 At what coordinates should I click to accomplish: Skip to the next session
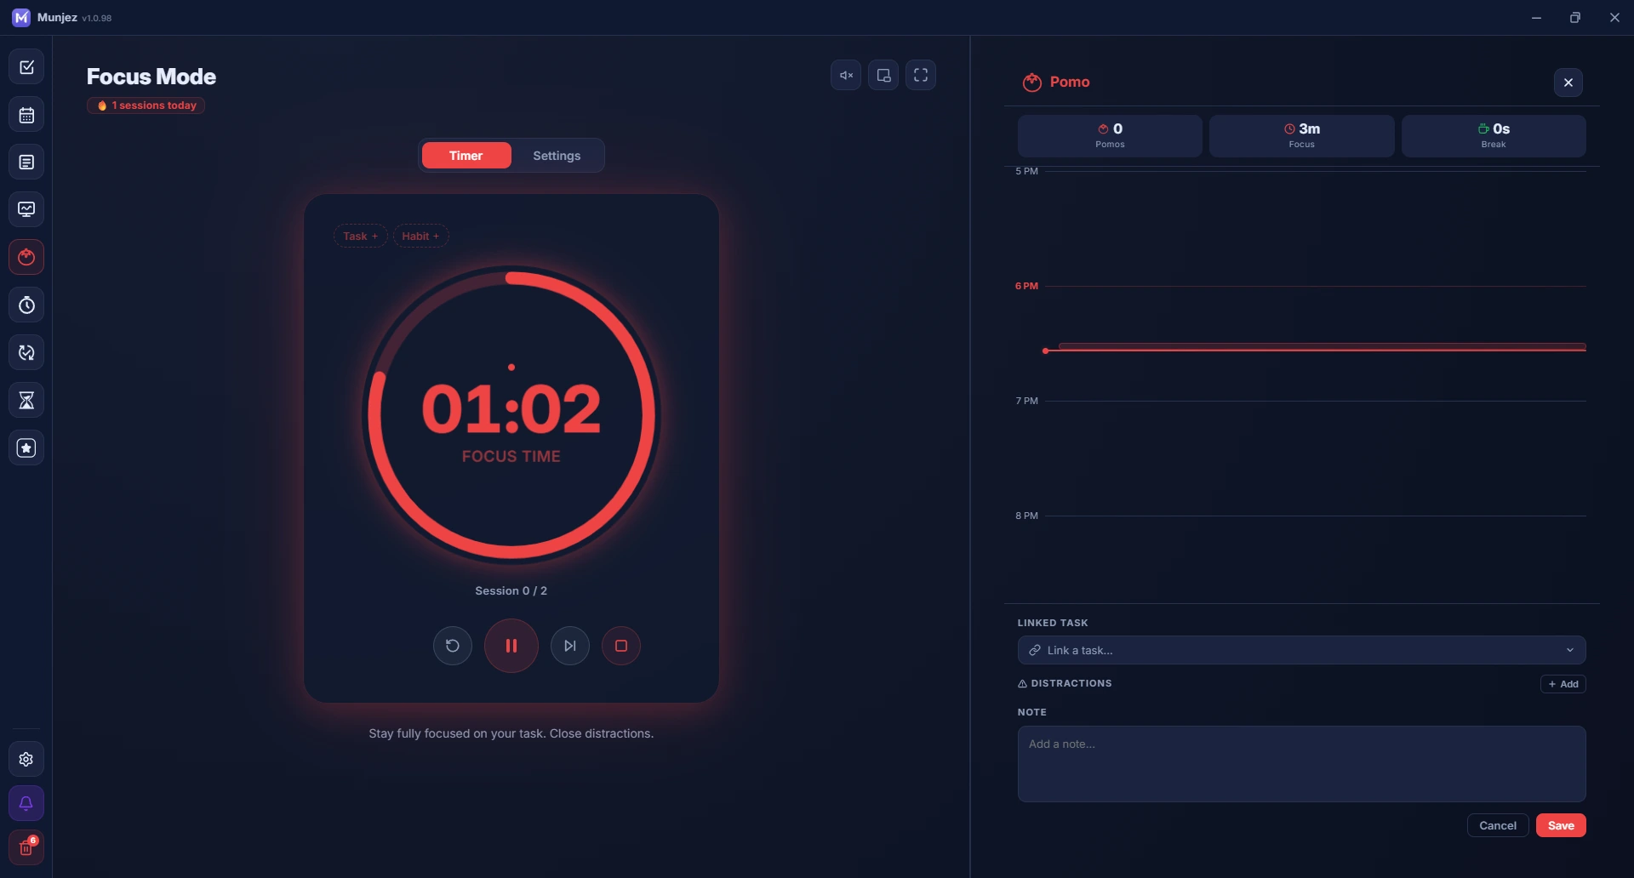[570, 646]
